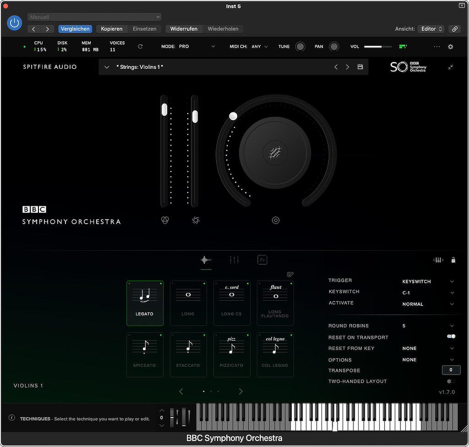Refresh the plugin with reload icon
This screenshot has width=469, height=447.
click(x=140, y=46)
